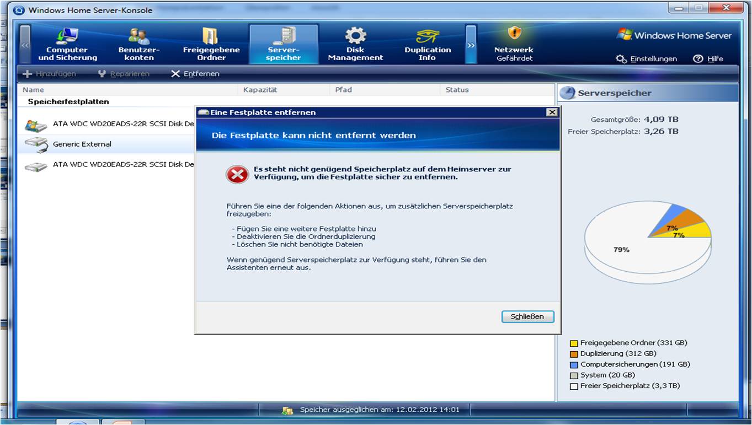Sort list by Name column header
Screen dimensions: 752x425
tap(34, 90)
